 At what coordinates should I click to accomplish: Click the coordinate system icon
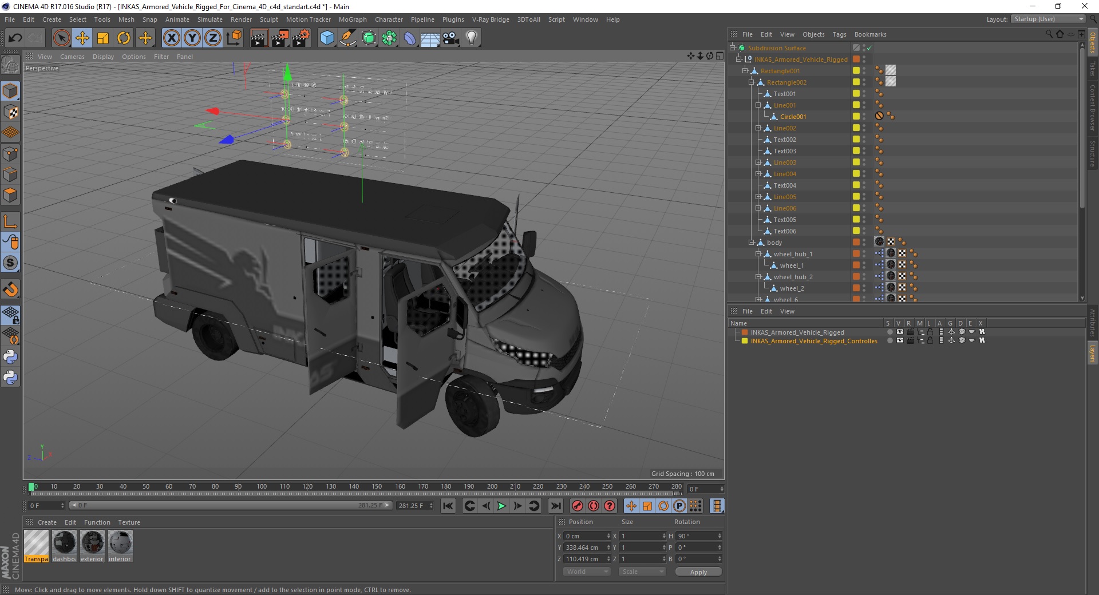[x=234, y=38]
